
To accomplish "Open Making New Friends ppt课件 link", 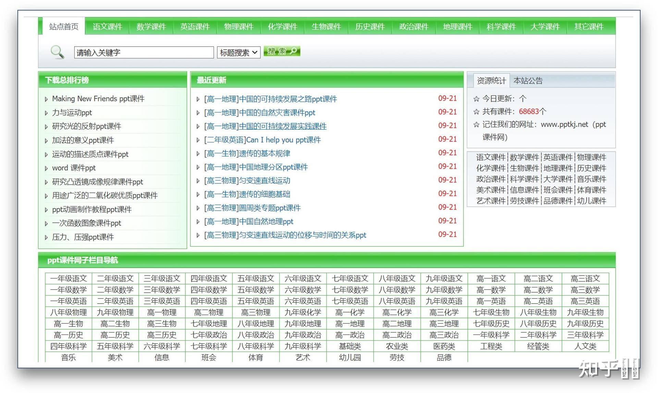I will (98, 99).
